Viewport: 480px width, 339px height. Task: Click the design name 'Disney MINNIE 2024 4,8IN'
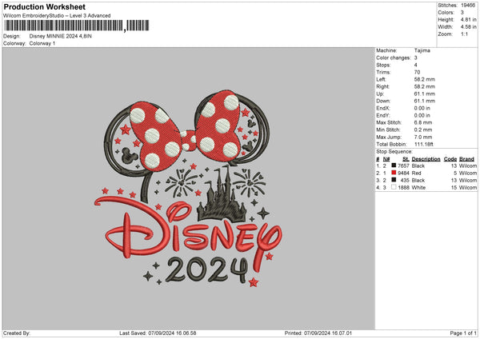point(60,36)
